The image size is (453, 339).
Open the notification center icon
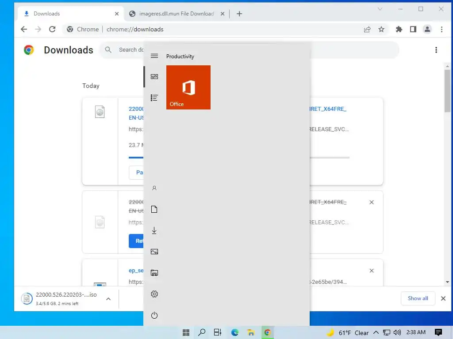[438, 332]
